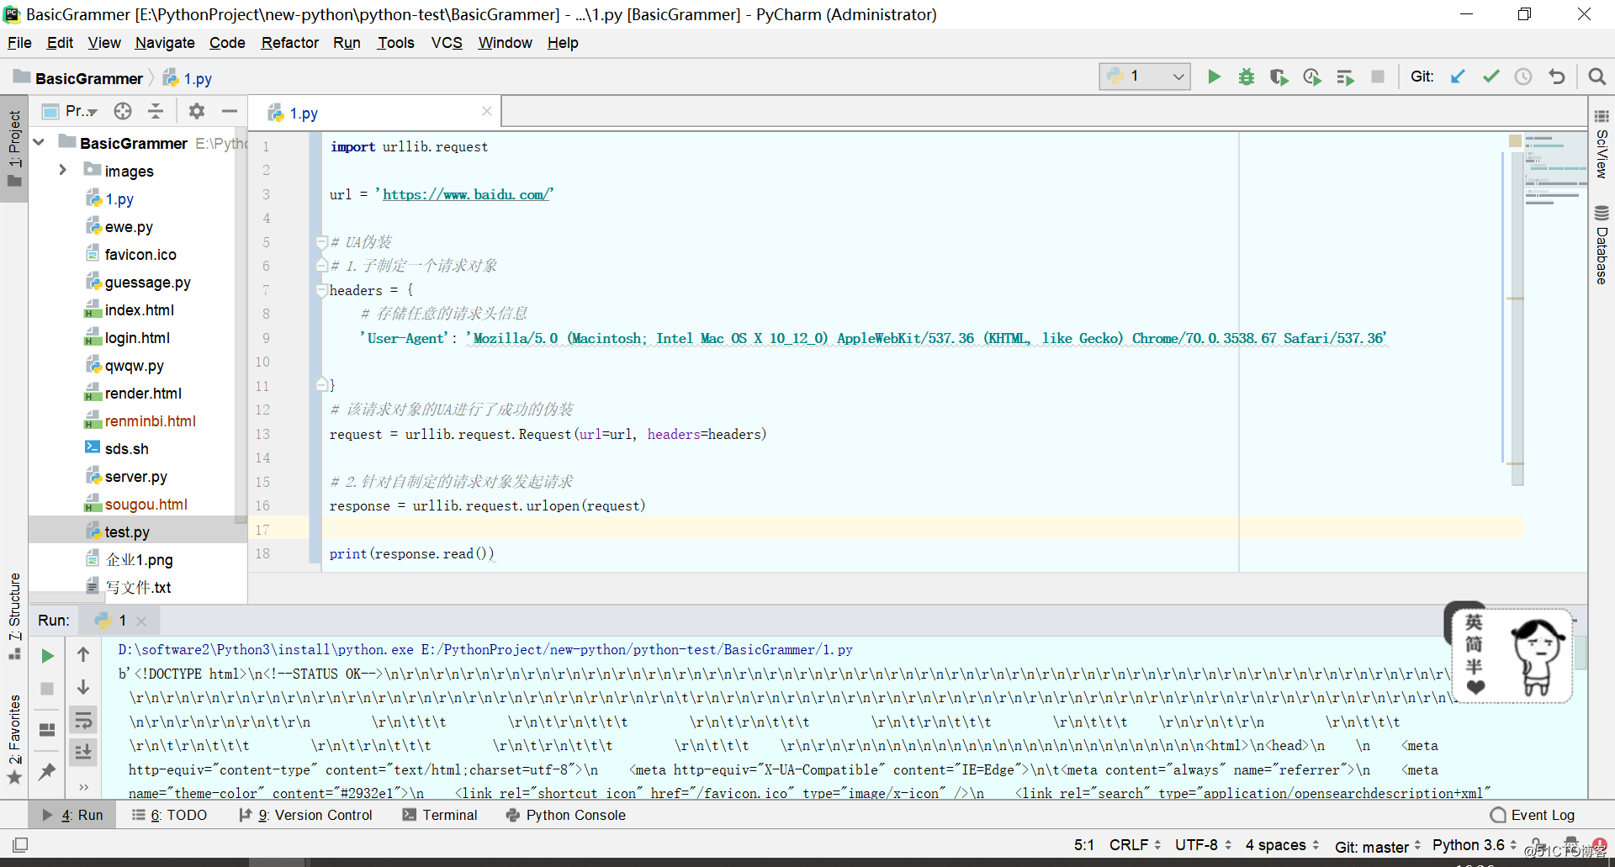
Task: Commit changes with the Git checkmark
Action: coord(1491,77)
